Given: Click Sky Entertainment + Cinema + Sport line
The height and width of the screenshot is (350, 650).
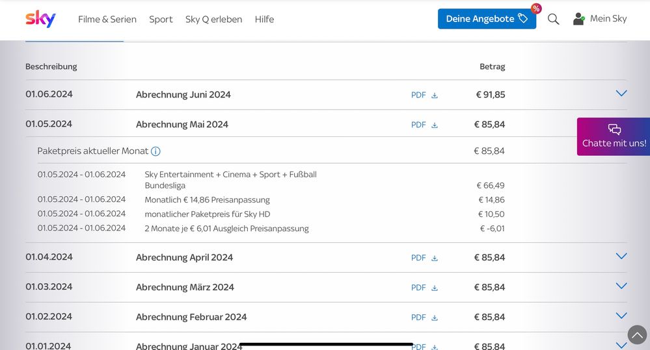Looking at the screenshot, I should pyautogui.click(x=230, y=180).
